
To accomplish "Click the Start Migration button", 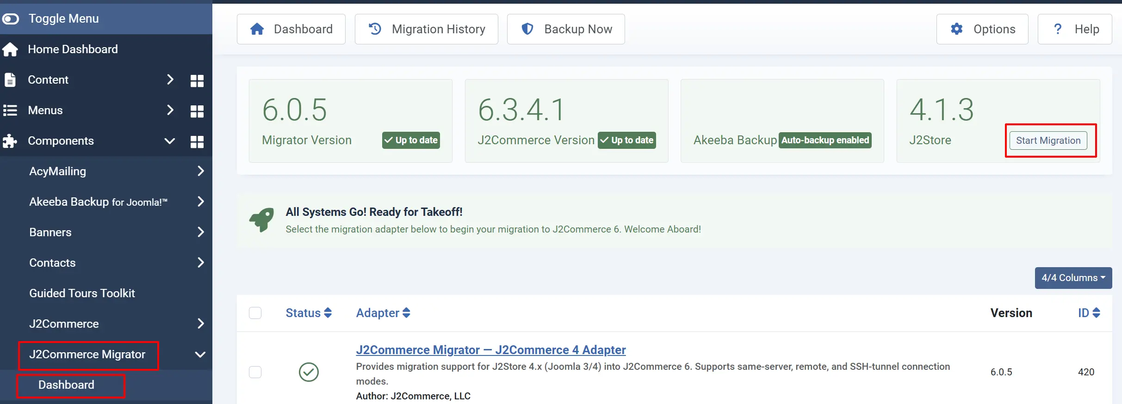I will coord(1048,141).
